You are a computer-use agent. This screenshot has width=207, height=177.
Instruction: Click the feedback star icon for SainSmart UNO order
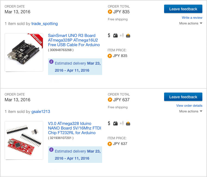(121, 35)
